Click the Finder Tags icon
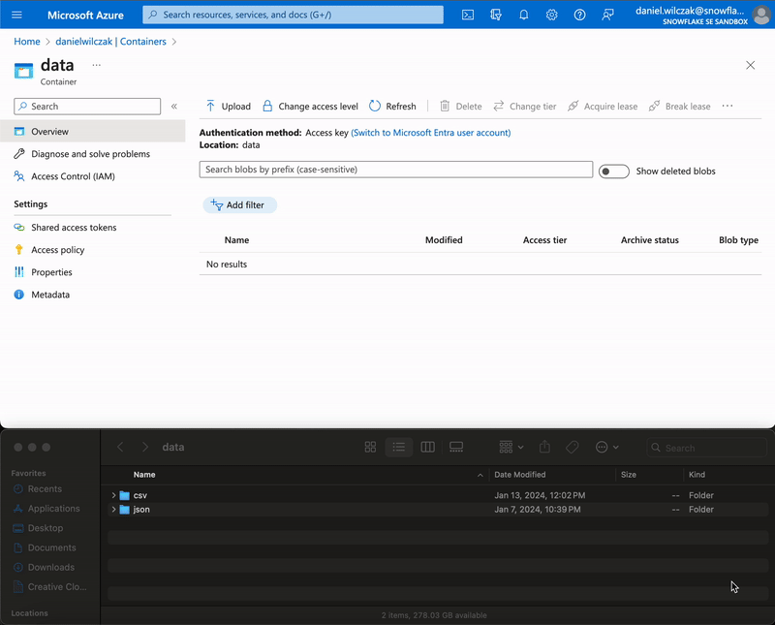Screen dimensions: 775x625 point(573,447)
